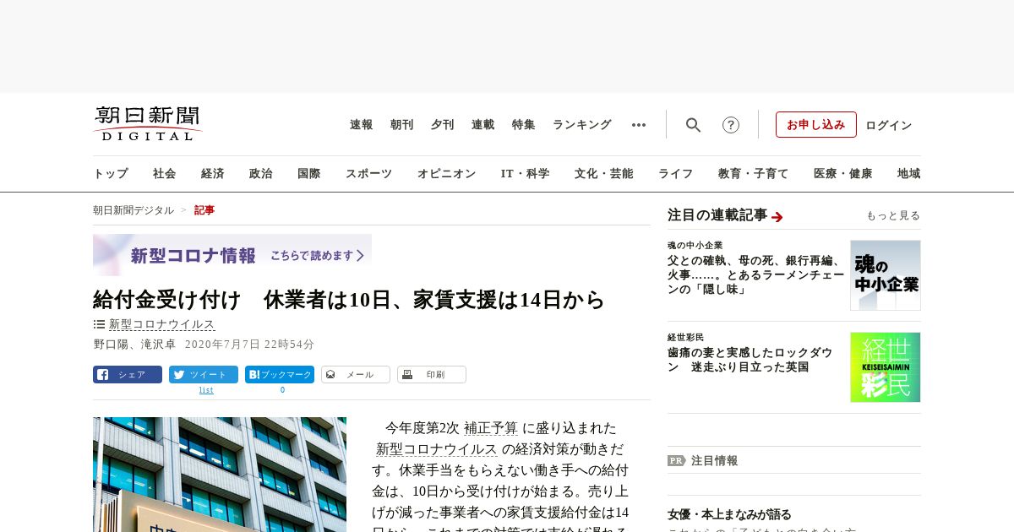Image resolution: width=1014 pixels, height=532 pixels.
Task: Go to 教育・子育て section tab
Action: click(753, 174)
